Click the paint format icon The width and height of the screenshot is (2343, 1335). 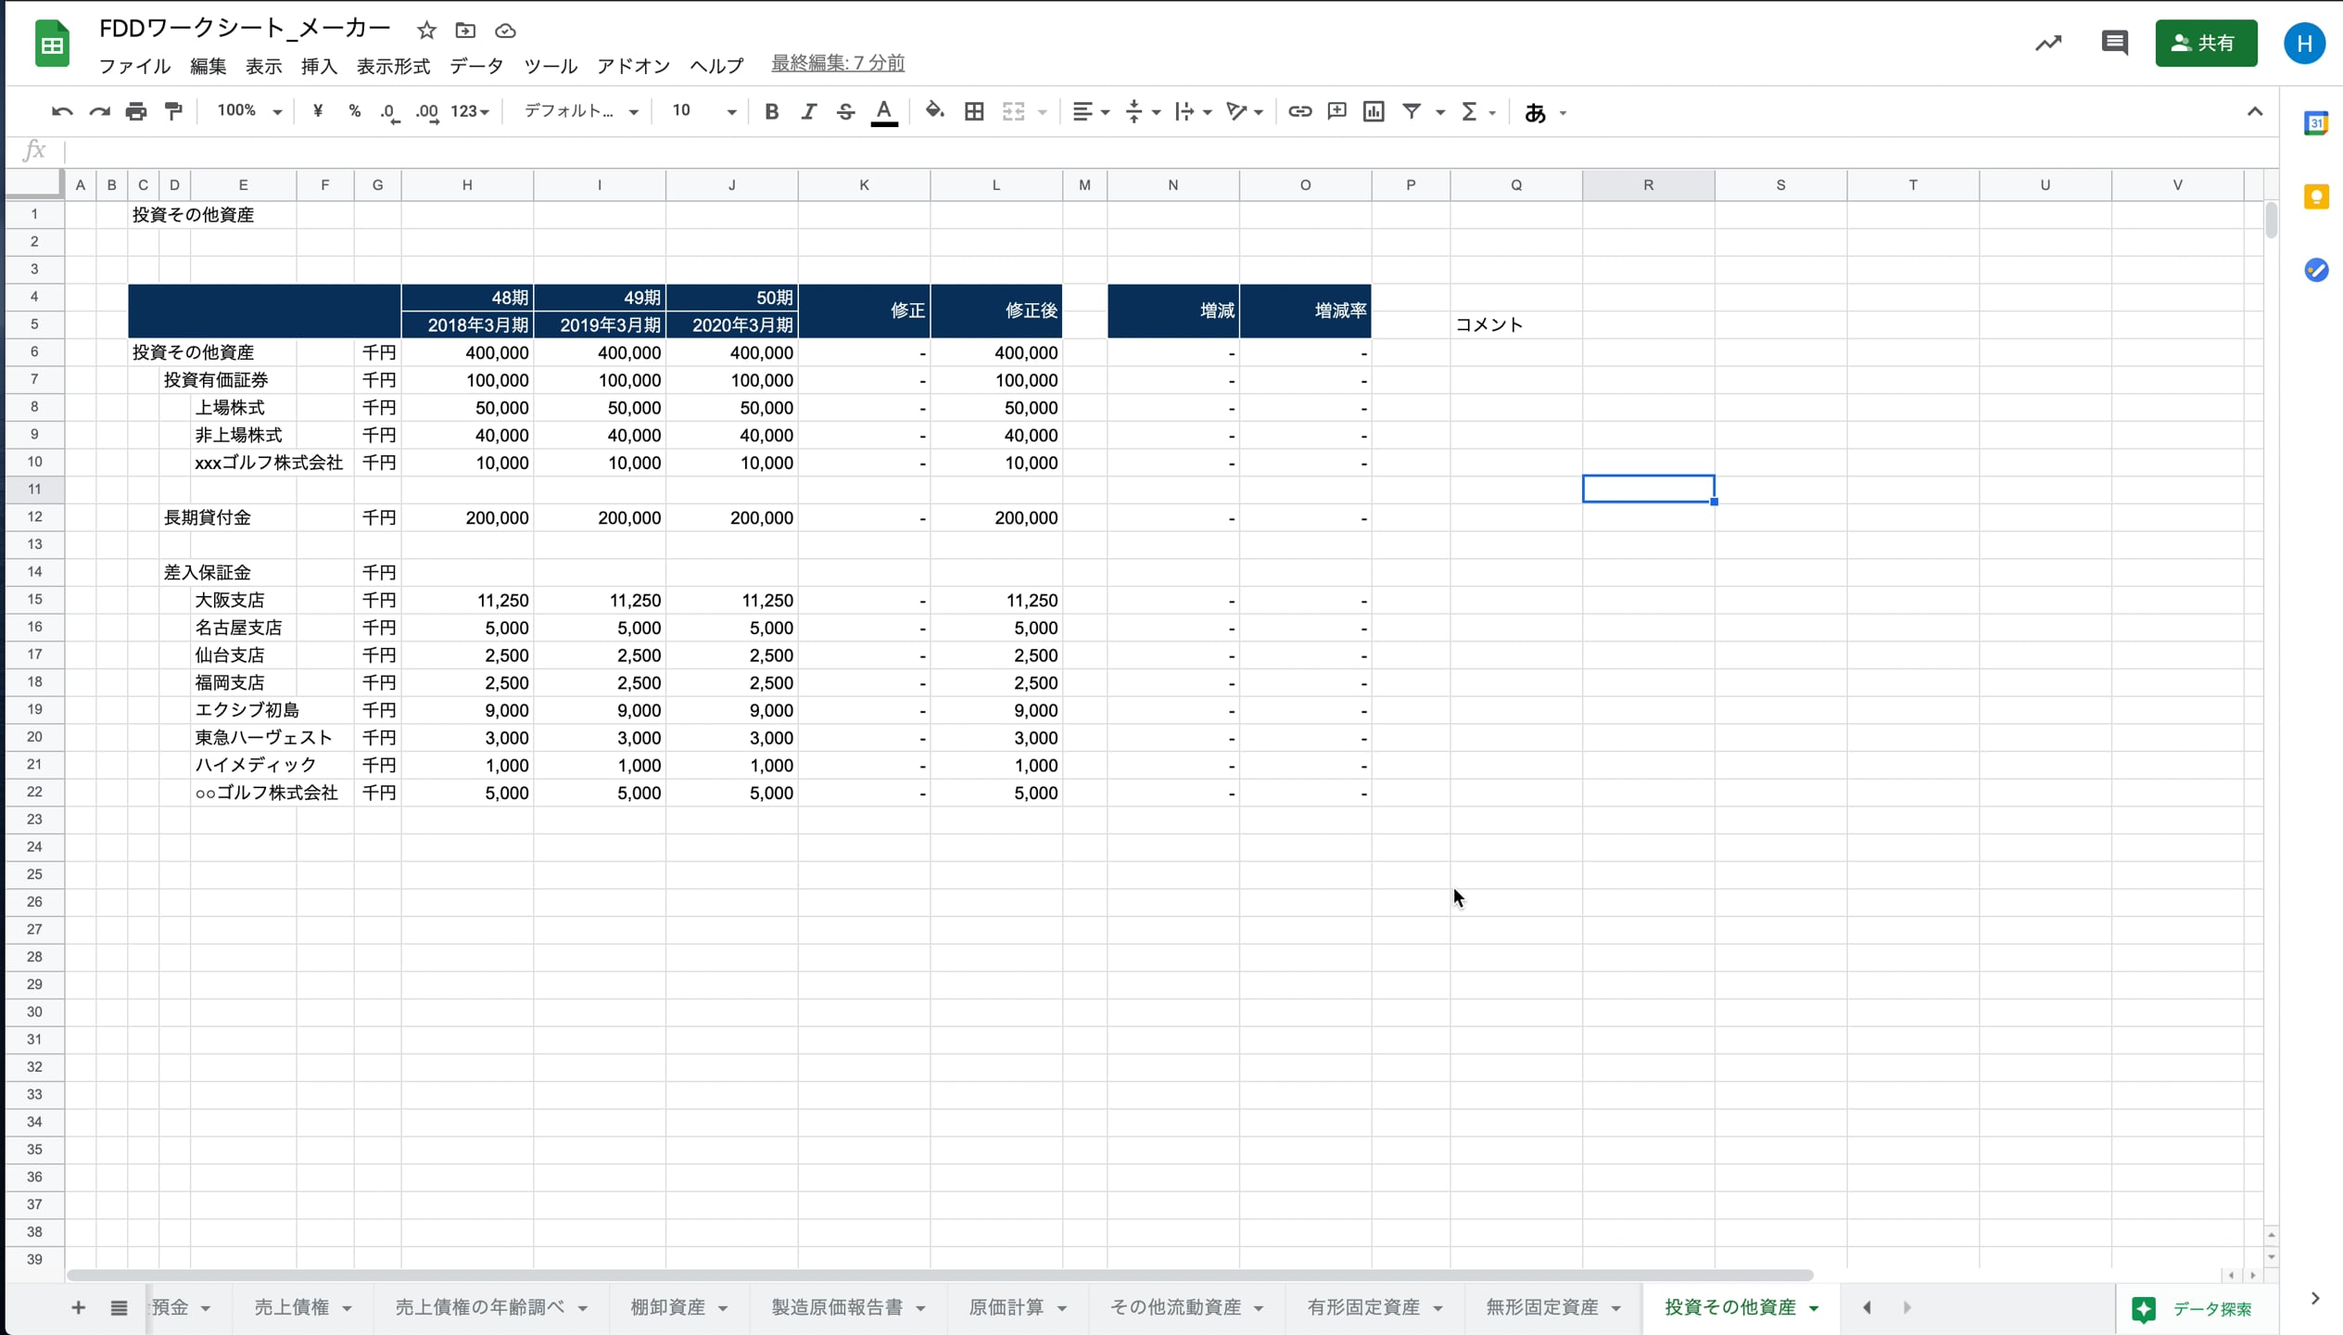coord(173,111)
